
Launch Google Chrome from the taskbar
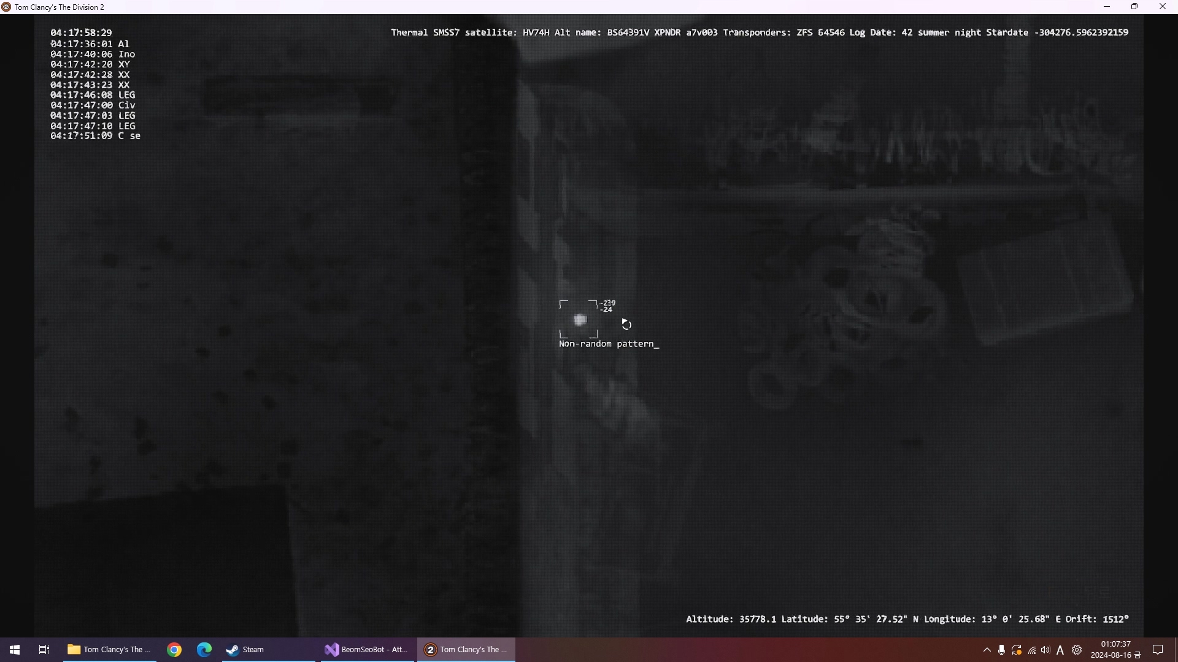point(174,650)
